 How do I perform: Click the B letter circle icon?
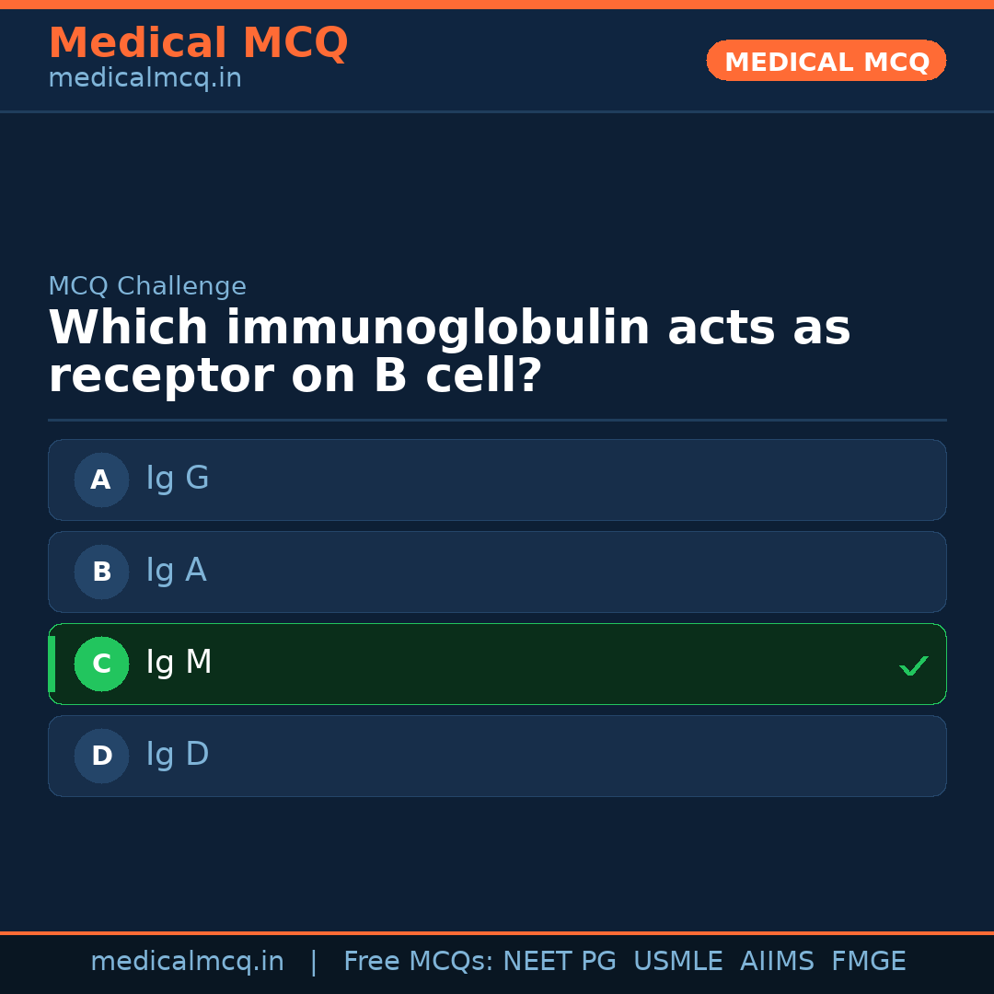coord(101,572)
